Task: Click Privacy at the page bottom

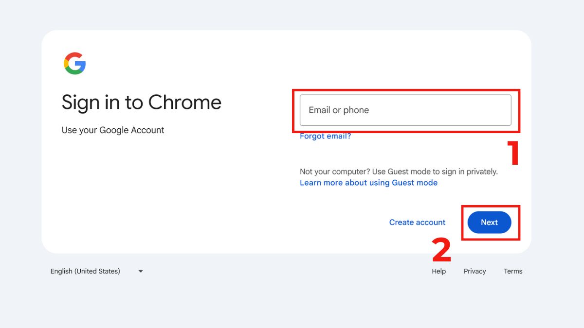Action: (474, 271)
